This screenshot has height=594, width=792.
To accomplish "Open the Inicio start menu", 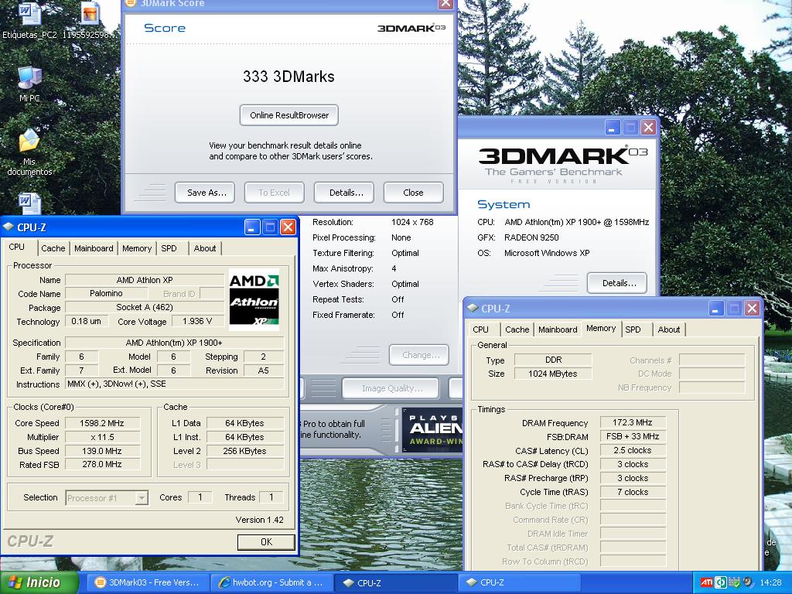I will 39,582.
